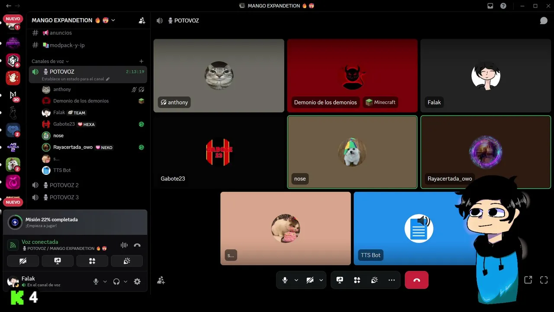Viewport: 554px width, 312px height.
Task: Open the inbox icon in title bar
Action: (x=490, y=6)
